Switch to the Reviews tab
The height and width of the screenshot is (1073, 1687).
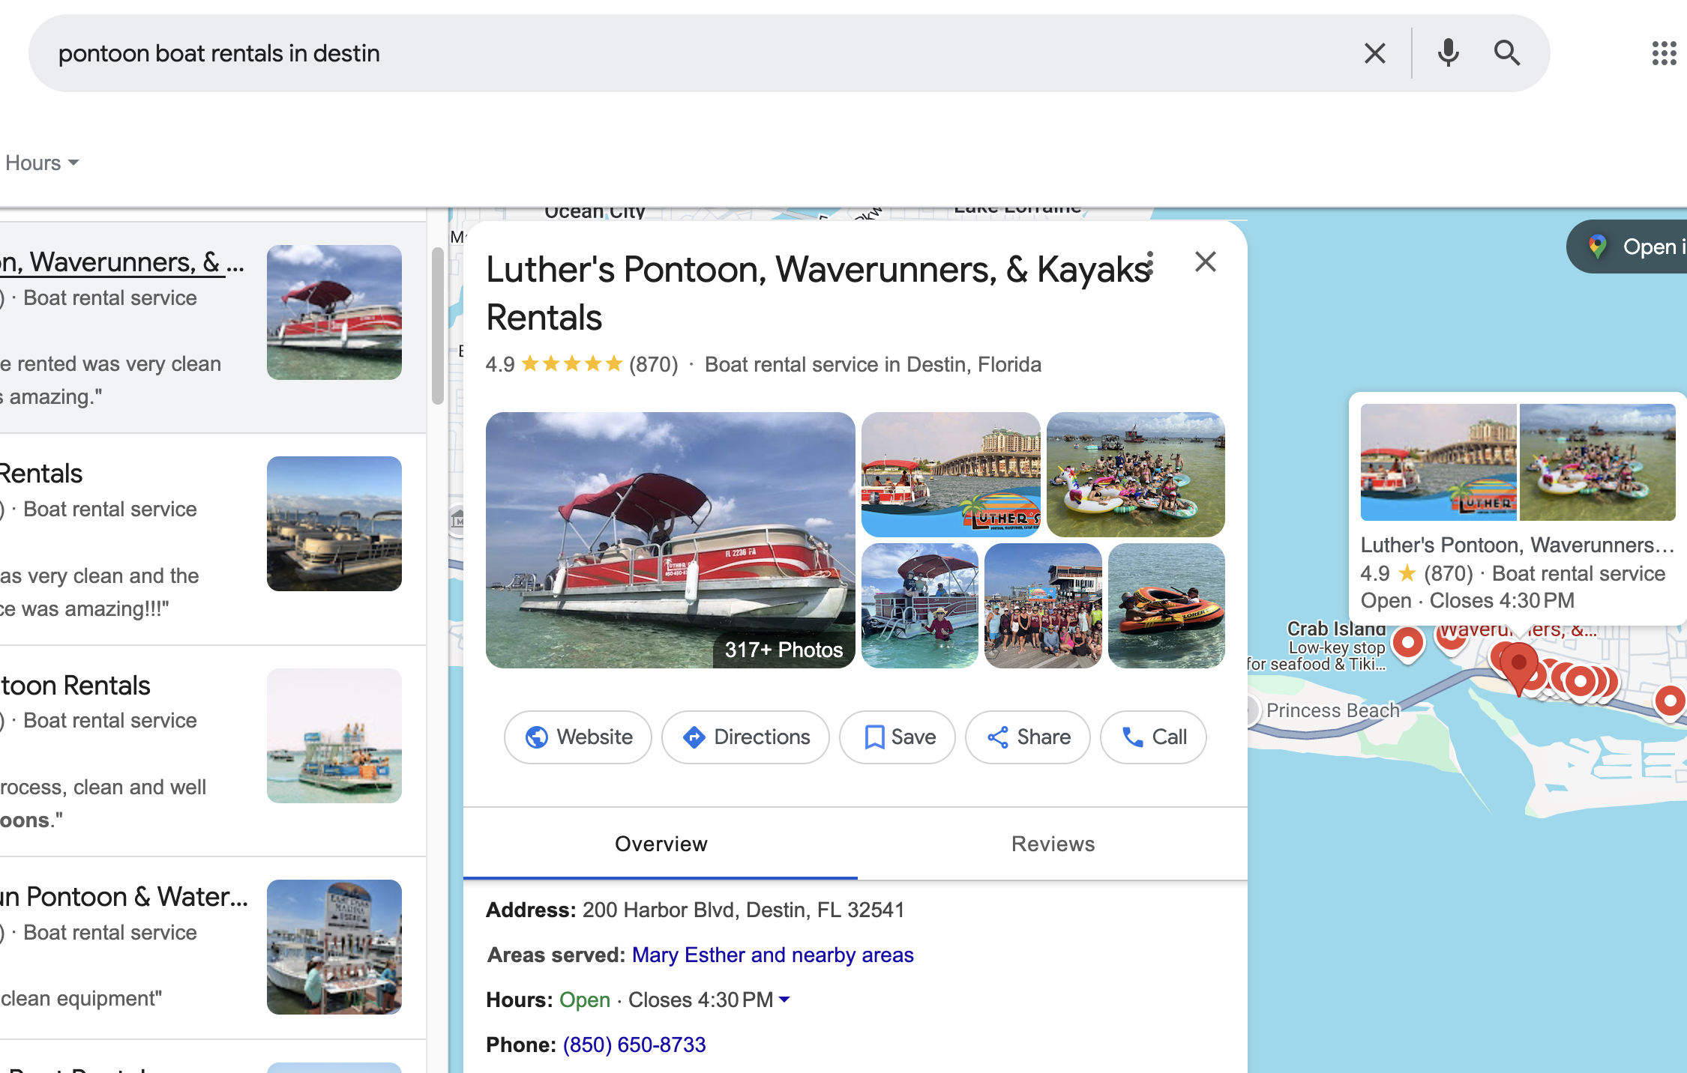[1053, 844]
